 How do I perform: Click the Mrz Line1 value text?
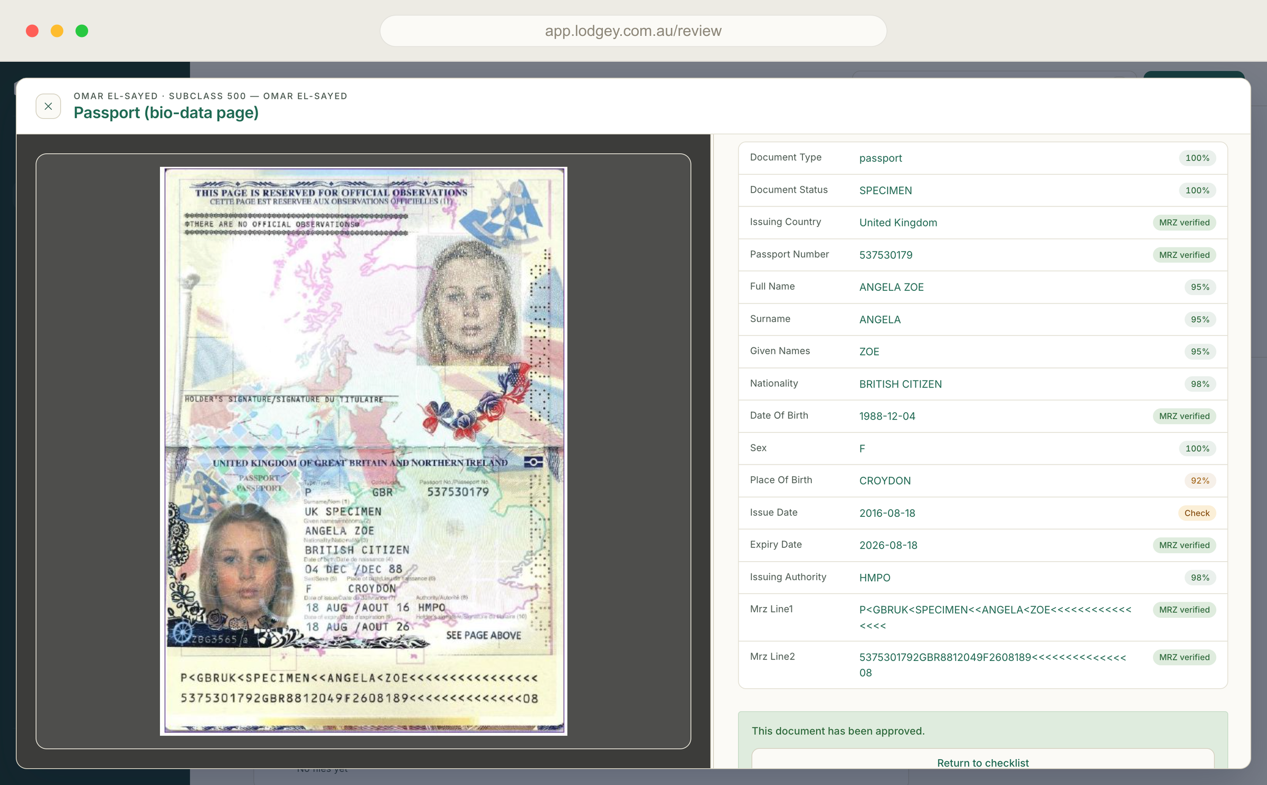[x=995, y=617]
